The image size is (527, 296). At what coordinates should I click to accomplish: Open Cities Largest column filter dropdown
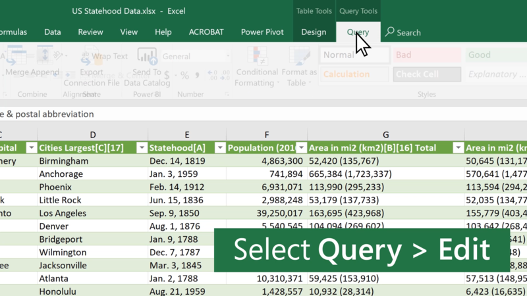tap(142, 147)
